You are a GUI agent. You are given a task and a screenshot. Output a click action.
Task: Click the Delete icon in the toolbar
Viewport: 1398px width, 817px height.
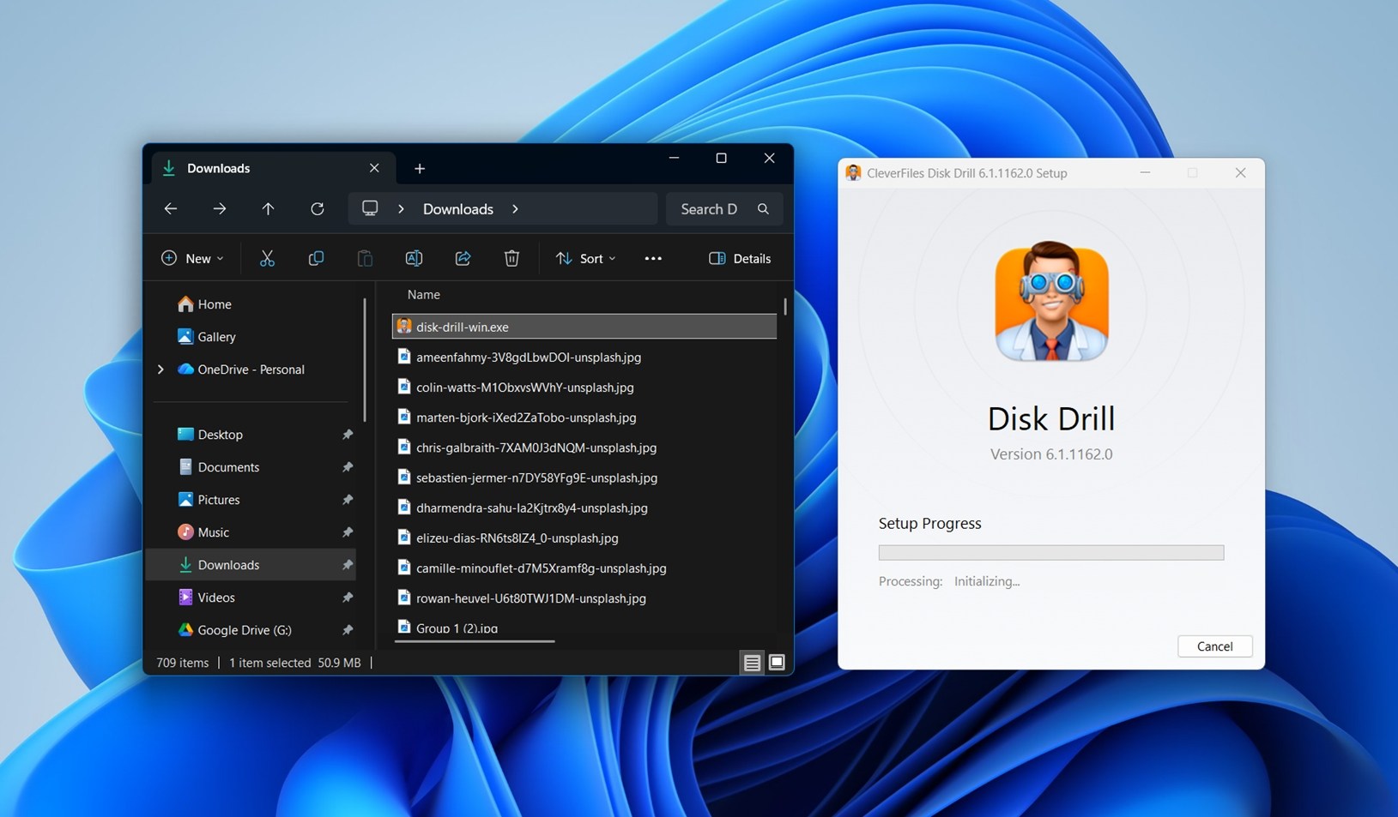[x=511, y=258]
